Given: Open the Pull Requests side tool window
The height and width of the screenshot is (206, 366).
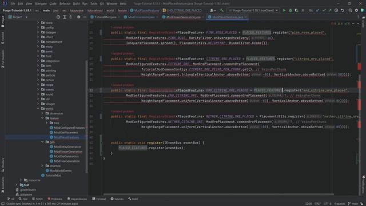Looking at the screenshot, I should [2, 58].
